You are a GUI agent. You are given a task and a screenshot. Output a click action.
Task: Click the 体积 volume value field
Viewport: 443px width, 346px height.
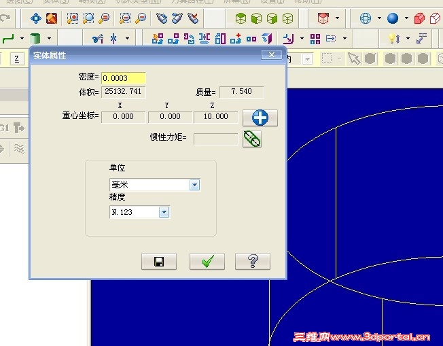[x=124, y=92]
